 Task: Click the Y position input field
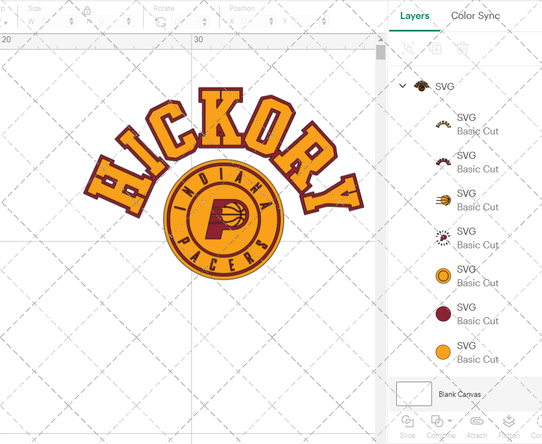306,22
